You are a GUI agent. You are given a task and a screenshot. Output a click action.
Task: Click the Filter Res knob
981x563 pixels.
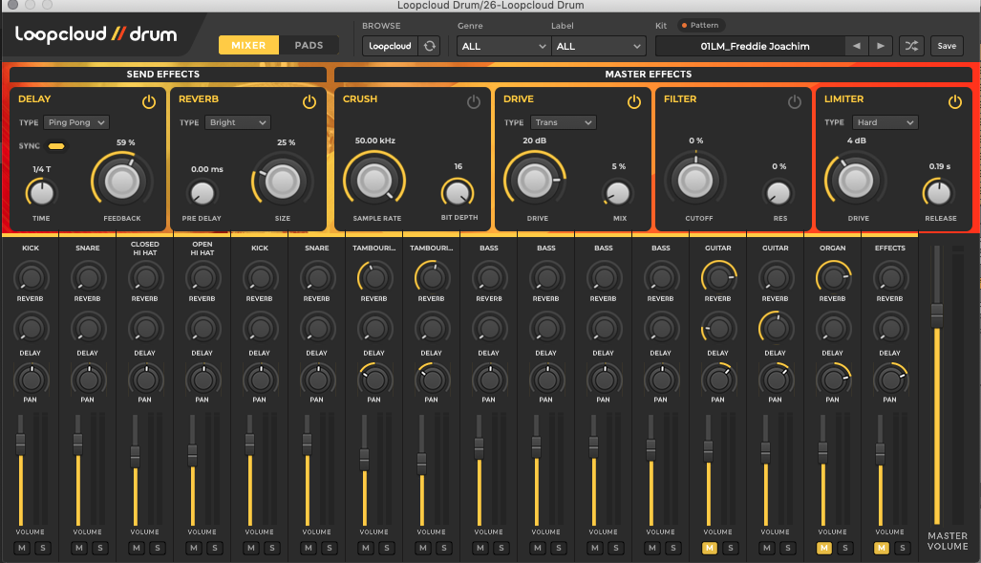778,193
